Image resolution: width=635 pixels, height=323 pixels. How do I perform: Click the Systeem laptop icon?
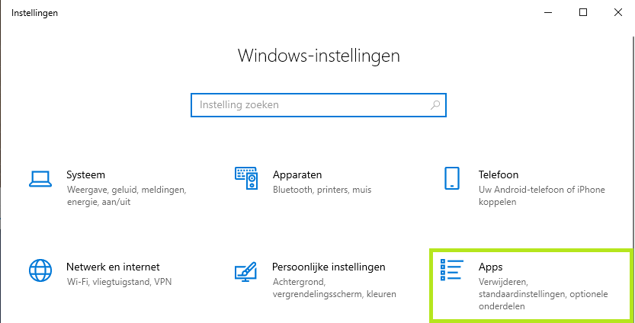point(40,178)
